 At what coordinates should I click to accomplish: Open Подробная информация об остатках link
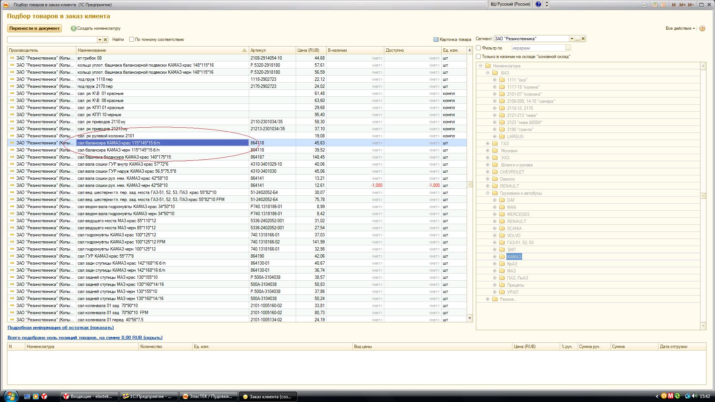pyautogui.click(x=60, y=328)
